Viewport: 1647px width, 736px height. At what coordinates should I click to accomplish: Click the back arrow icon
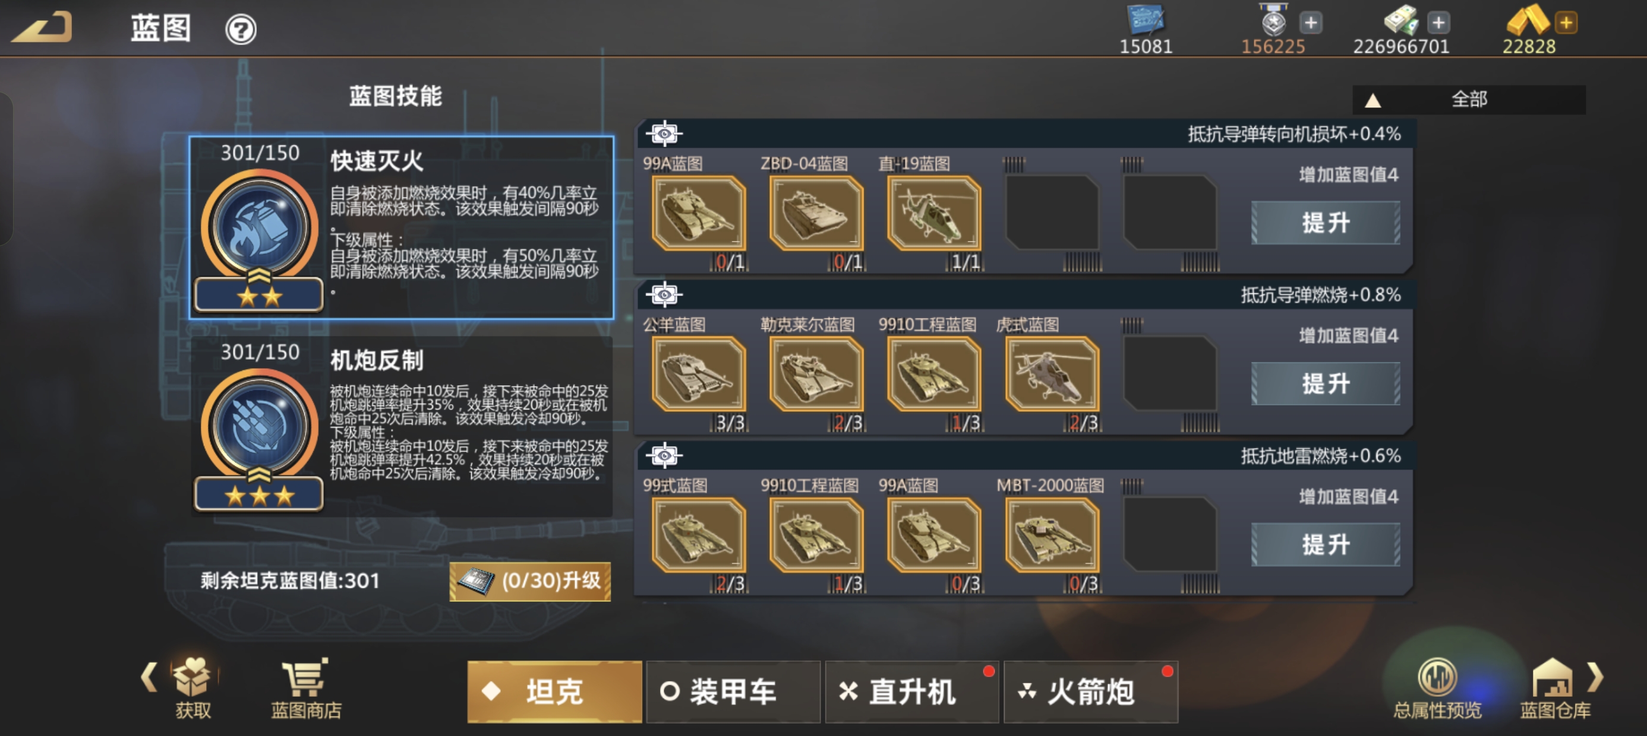[42, 27]
